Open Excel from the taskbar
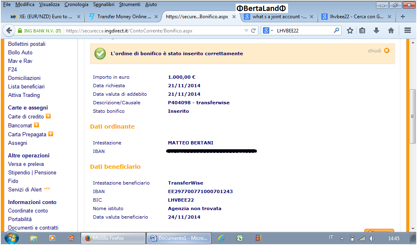This screenshot has width=417, height=245. 239,238
